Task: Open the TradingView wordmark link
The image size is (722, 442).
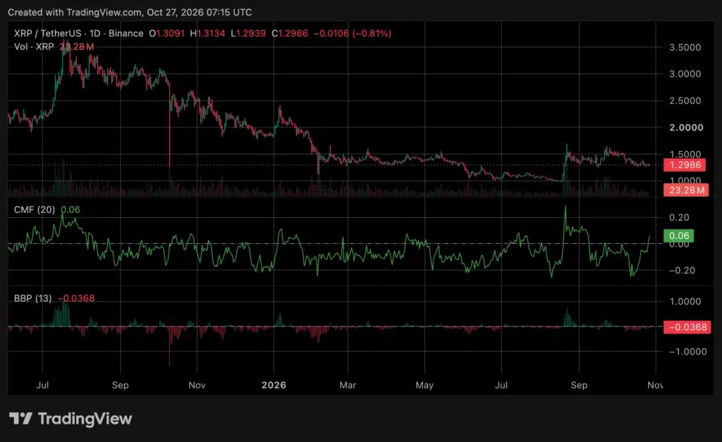Action: 85,419
